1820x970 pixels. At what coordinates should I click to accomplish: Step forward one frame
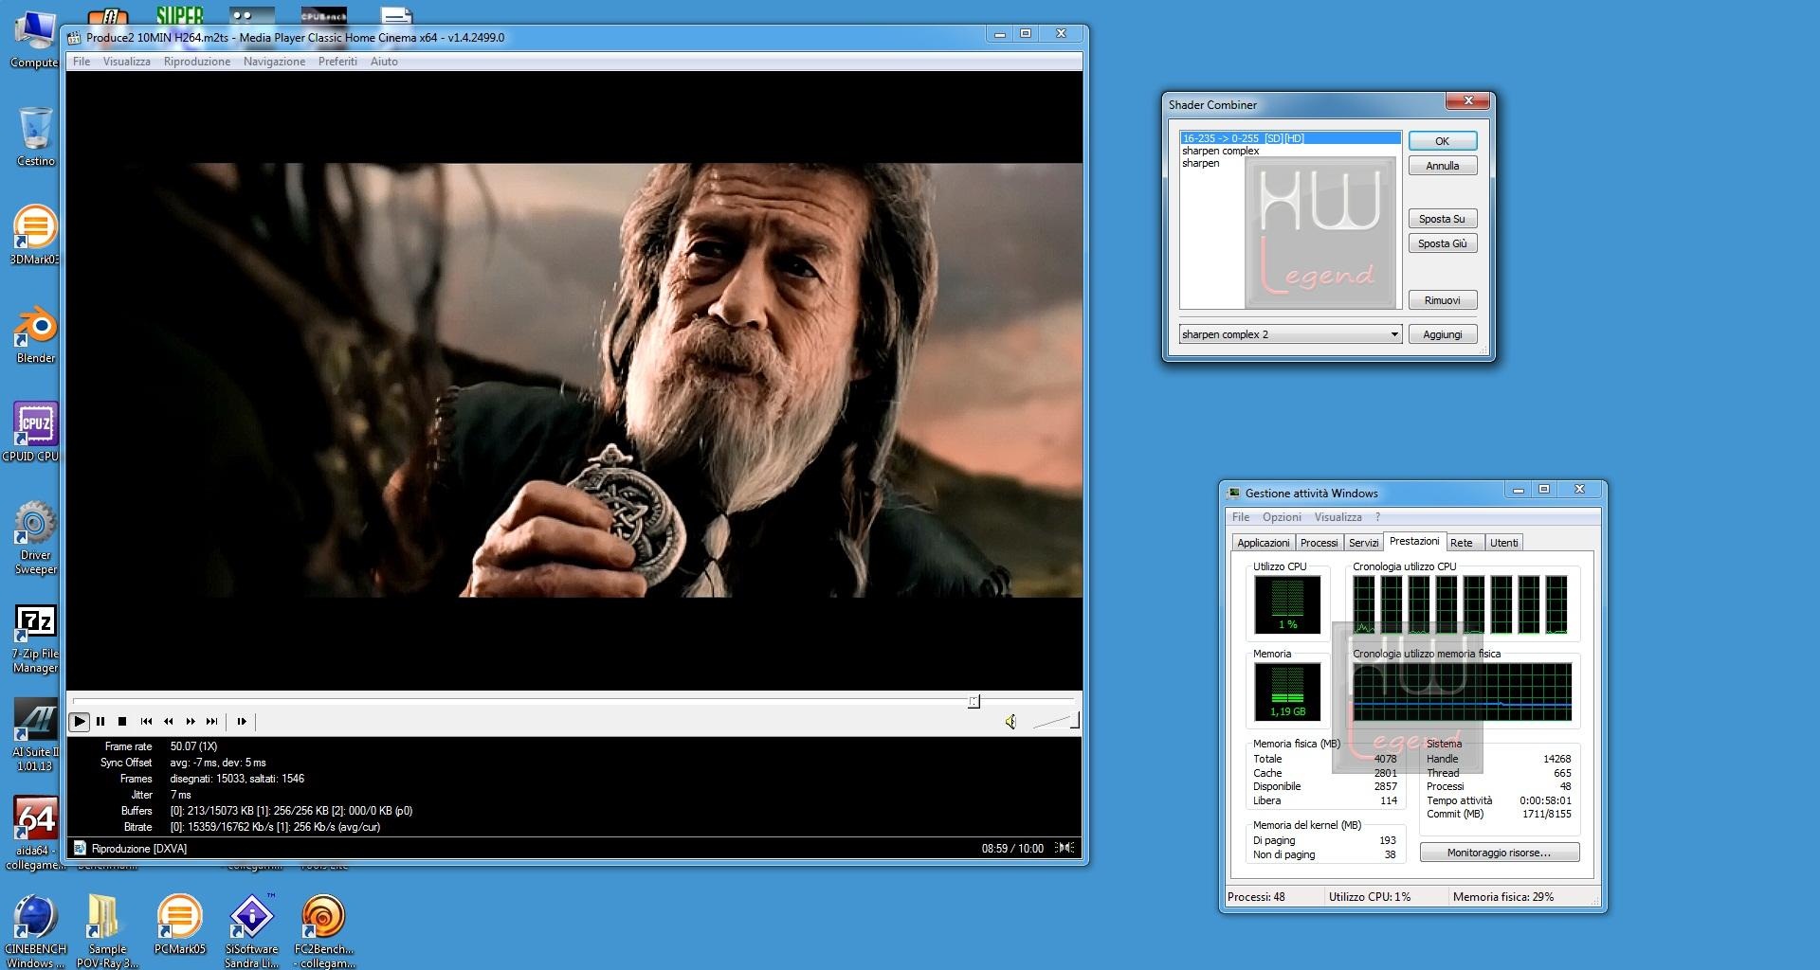(242, 722)
